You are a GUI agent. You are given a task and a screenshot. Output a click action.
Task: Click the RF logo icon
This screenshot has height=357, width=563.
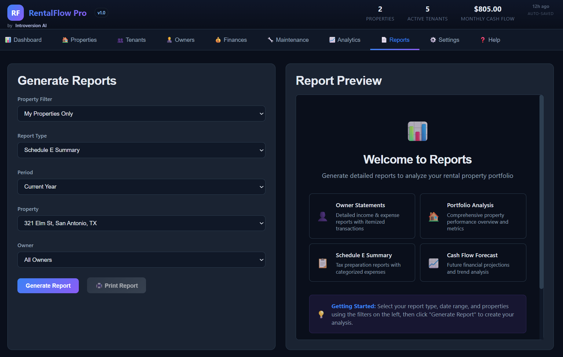(15, 13)
